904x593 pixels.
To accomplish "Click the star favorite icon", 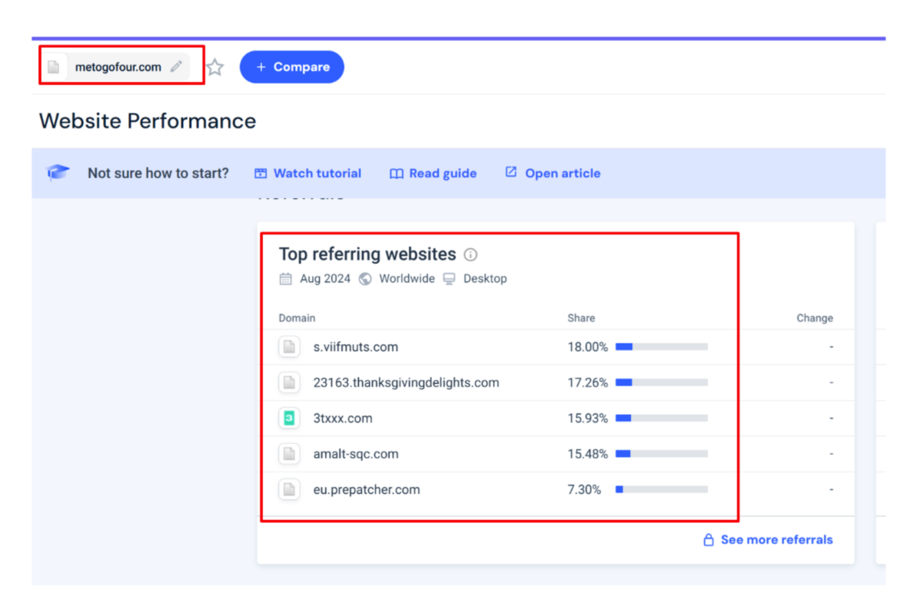I will pos(215,68).
